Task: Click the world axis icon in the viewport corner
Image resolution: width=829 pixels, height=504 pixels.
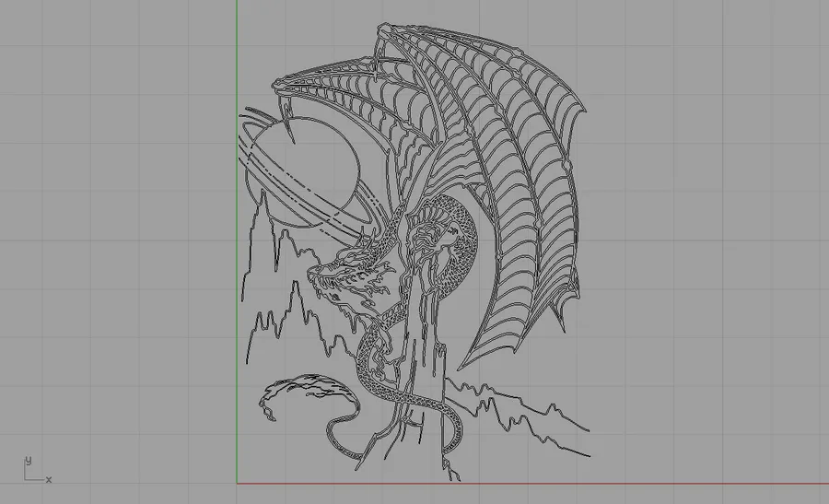Action: point(37,470)
